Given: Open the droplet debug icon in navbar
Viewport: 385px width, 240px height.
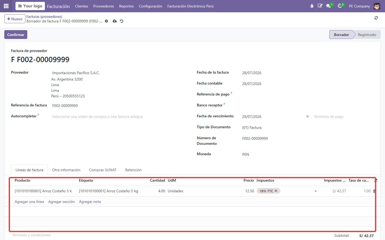Looking at the screenshot, I should point(312,6).
